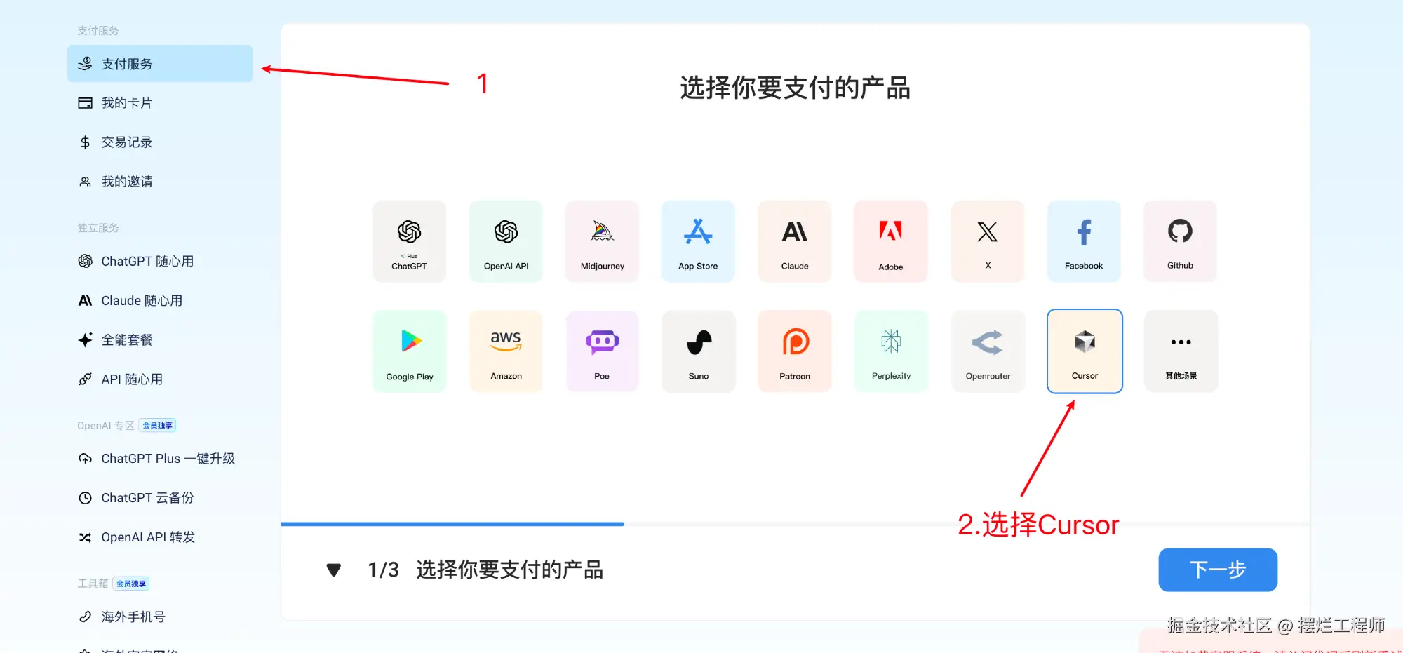Choose the Midjourney product icon
1403x653 pixels.
pos(602,241)
